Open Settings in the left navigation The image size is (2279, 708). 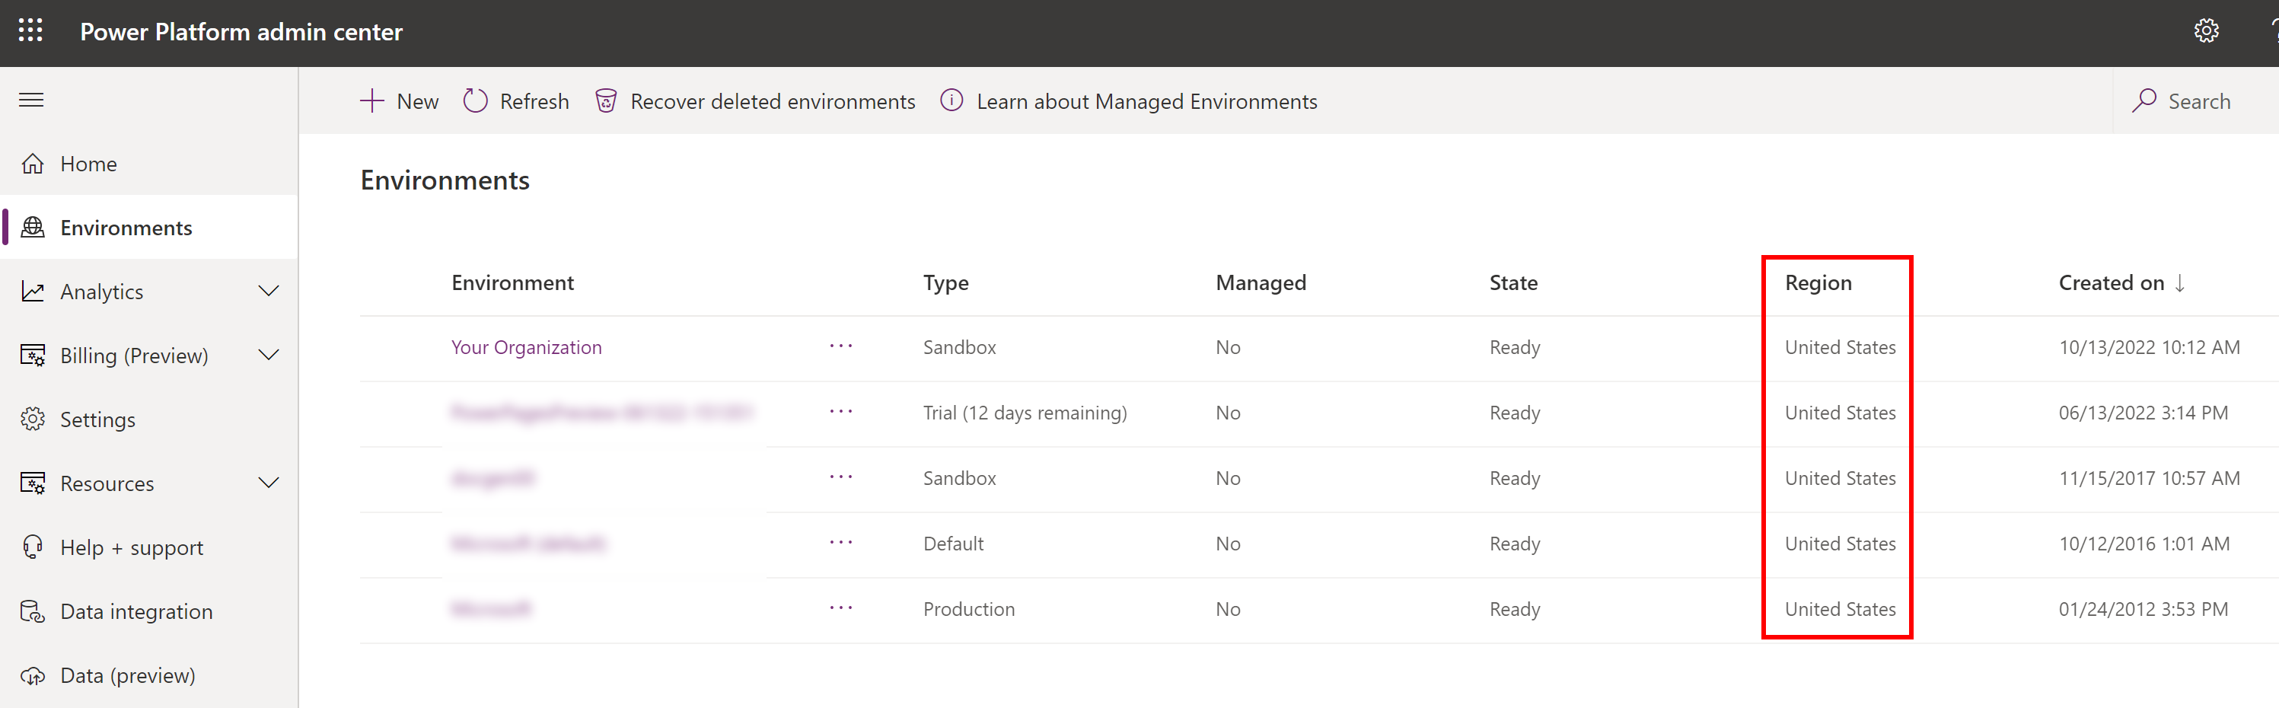point(97,419)
